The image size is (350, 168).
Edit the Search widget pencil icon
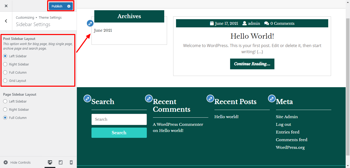tap(87, 98)
